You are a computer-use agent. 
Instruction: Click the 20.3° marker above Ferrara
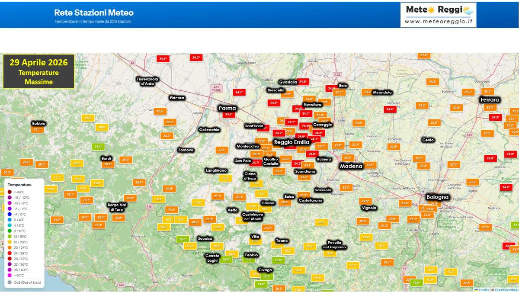(488, 92)
